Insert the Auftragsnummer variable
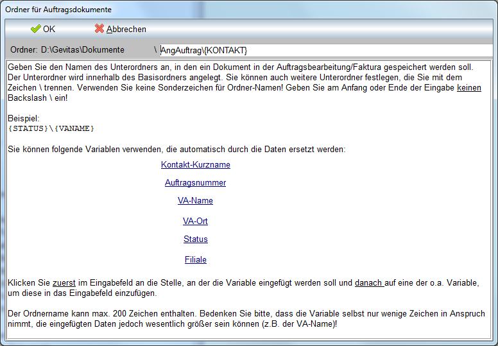Screen dimensions: 498x346 pyautogui.click(x=195, y=183)
